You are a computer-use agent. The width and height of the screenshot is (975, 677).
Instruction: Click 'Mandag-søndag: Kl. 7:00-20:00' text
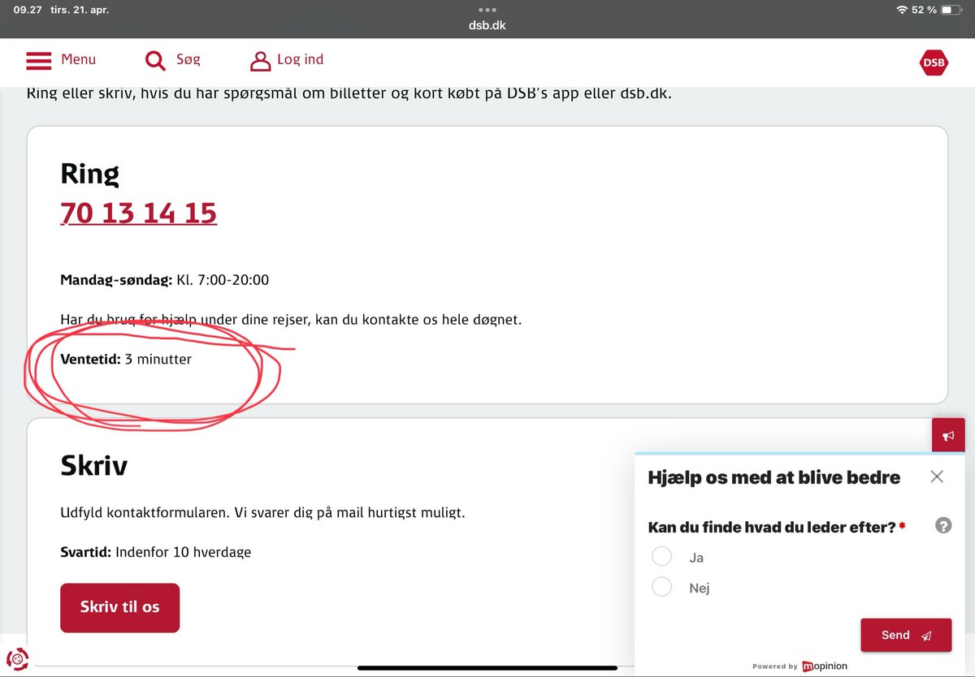pos(165,280)
